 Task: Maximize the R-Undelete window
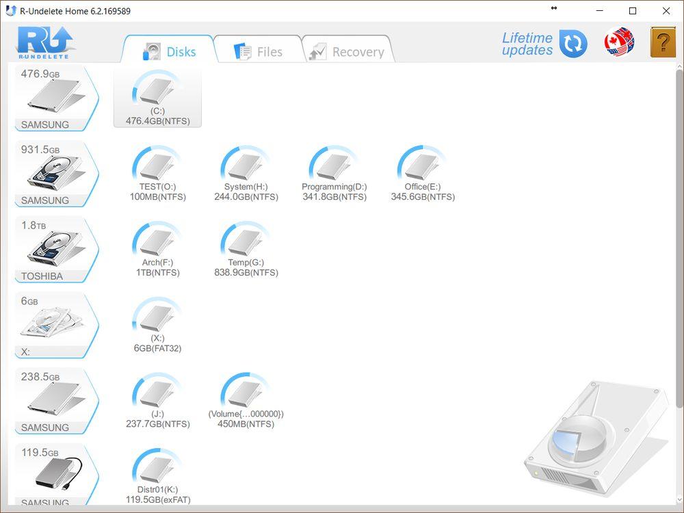[633, 11]
